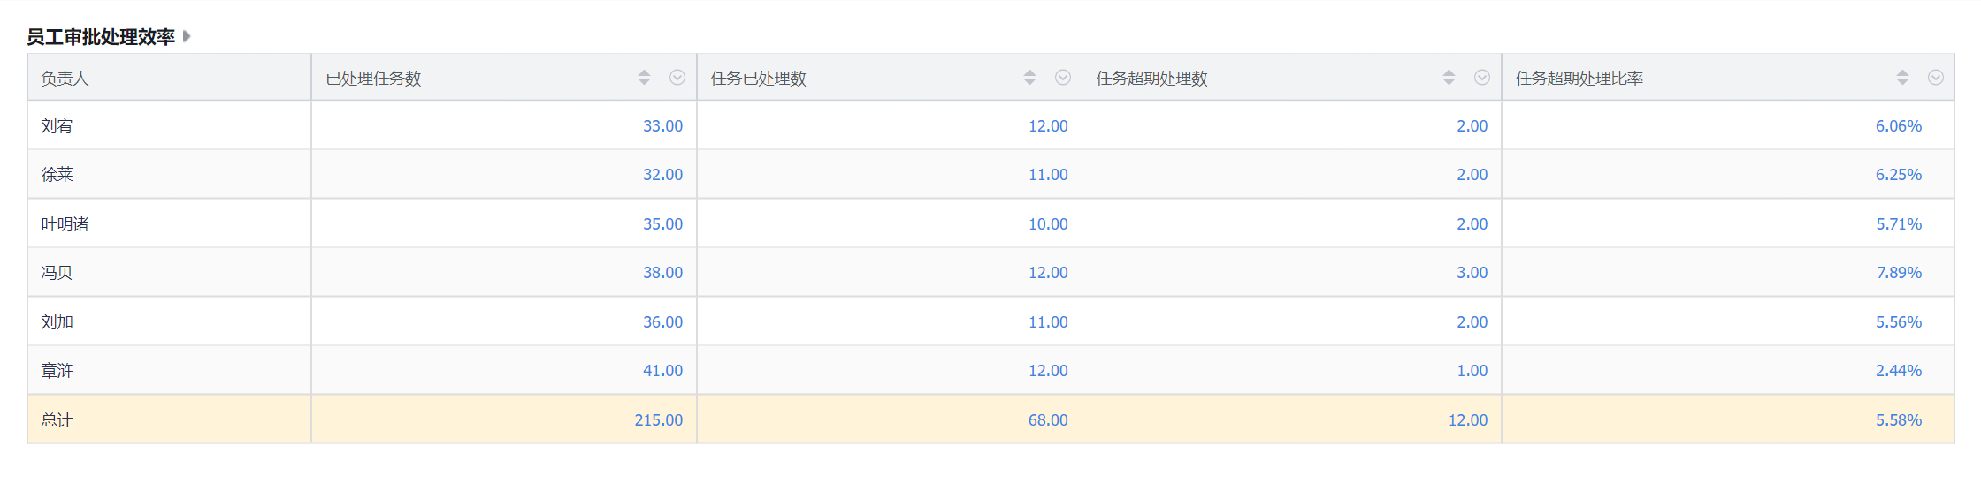Image resolution: width=1981 pixels, height=498 pixels.
Task: Open the 36.00 value for 刘加
Action: pos(662,322)
